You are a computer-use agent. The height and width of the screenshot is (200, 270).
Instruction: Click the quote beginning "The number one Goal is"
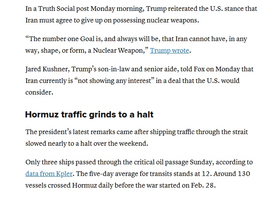click(x=136, y=45)
